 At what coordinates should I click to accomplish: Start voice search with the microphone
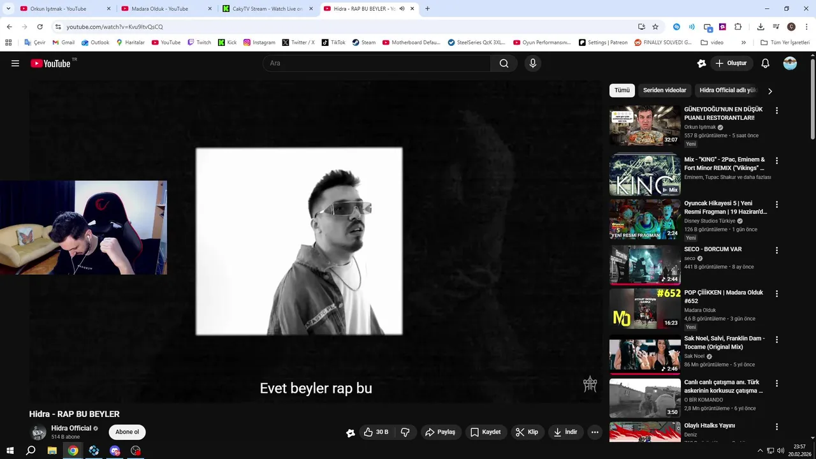(x=533, y=63)
